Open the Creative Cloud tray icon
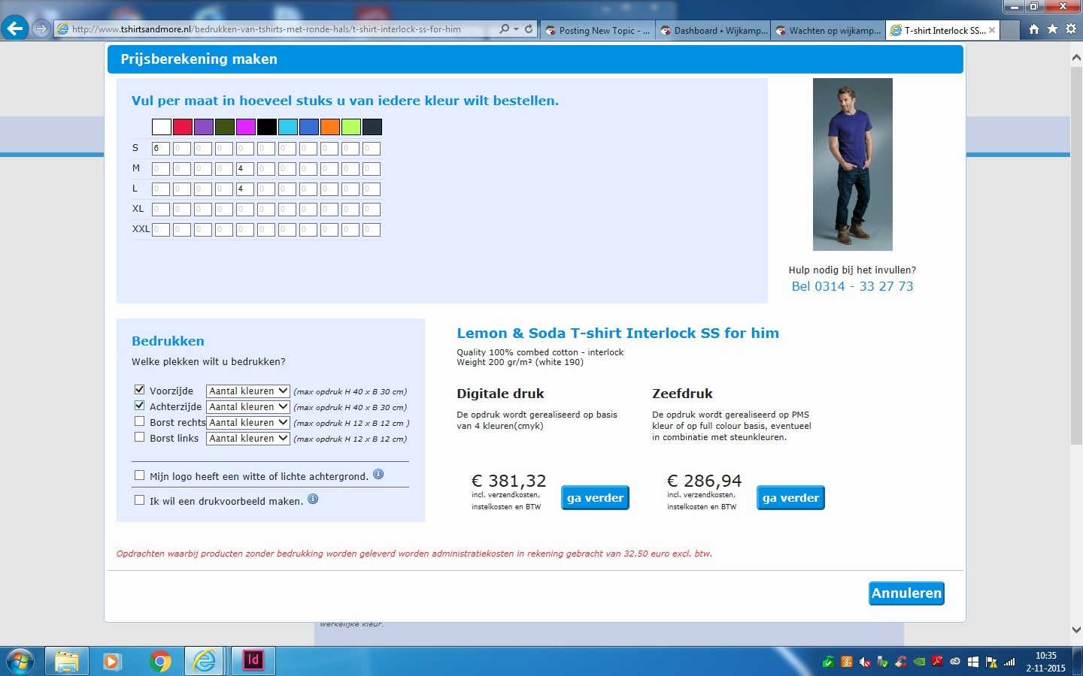This screenshot has height=676, width=1083. pyautogui.click(x=955, y=662)
